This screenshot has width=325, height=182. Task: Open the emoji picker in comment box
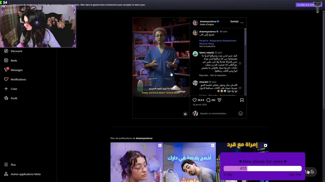240,113
